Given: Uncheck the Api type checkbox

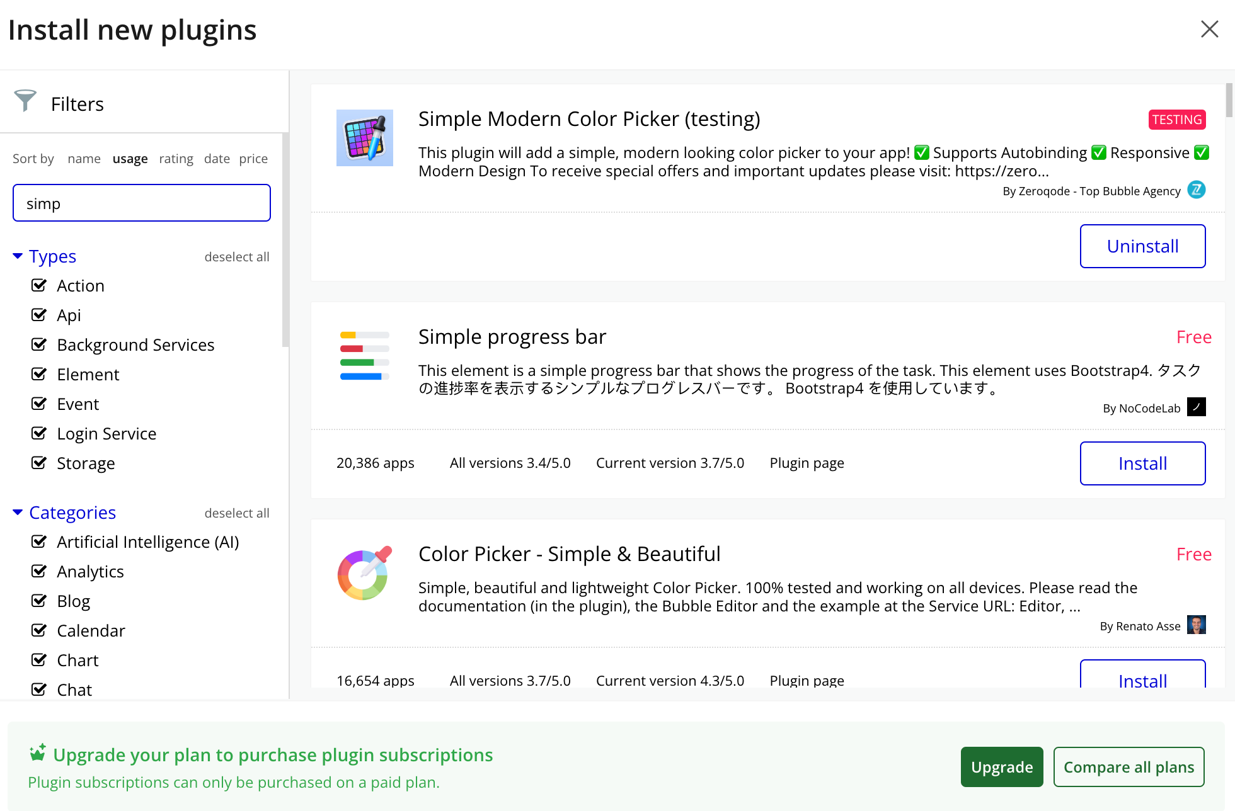Looking at the screenshot, I should click(39, 315).
